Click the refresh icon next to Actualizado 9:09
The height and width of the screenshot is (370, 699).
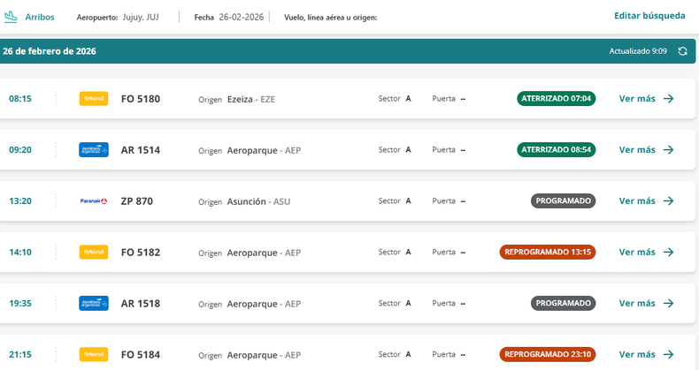click(x=682, y=51)
